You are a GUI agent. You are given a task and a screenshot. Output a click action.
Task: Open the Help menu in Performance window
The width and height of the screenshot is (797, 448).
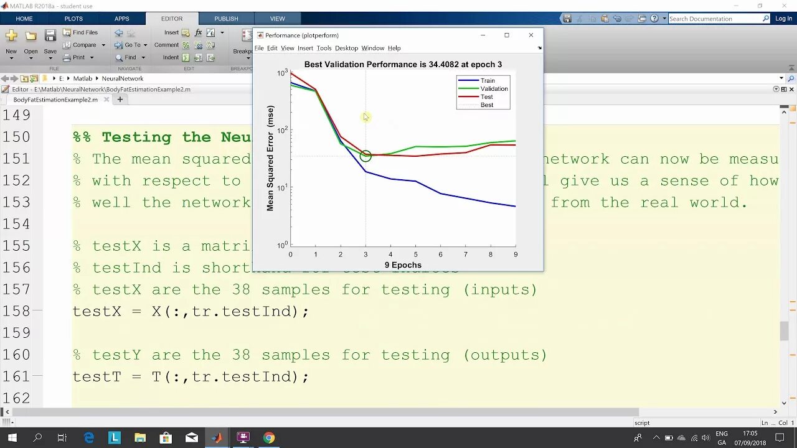point(394,48)
